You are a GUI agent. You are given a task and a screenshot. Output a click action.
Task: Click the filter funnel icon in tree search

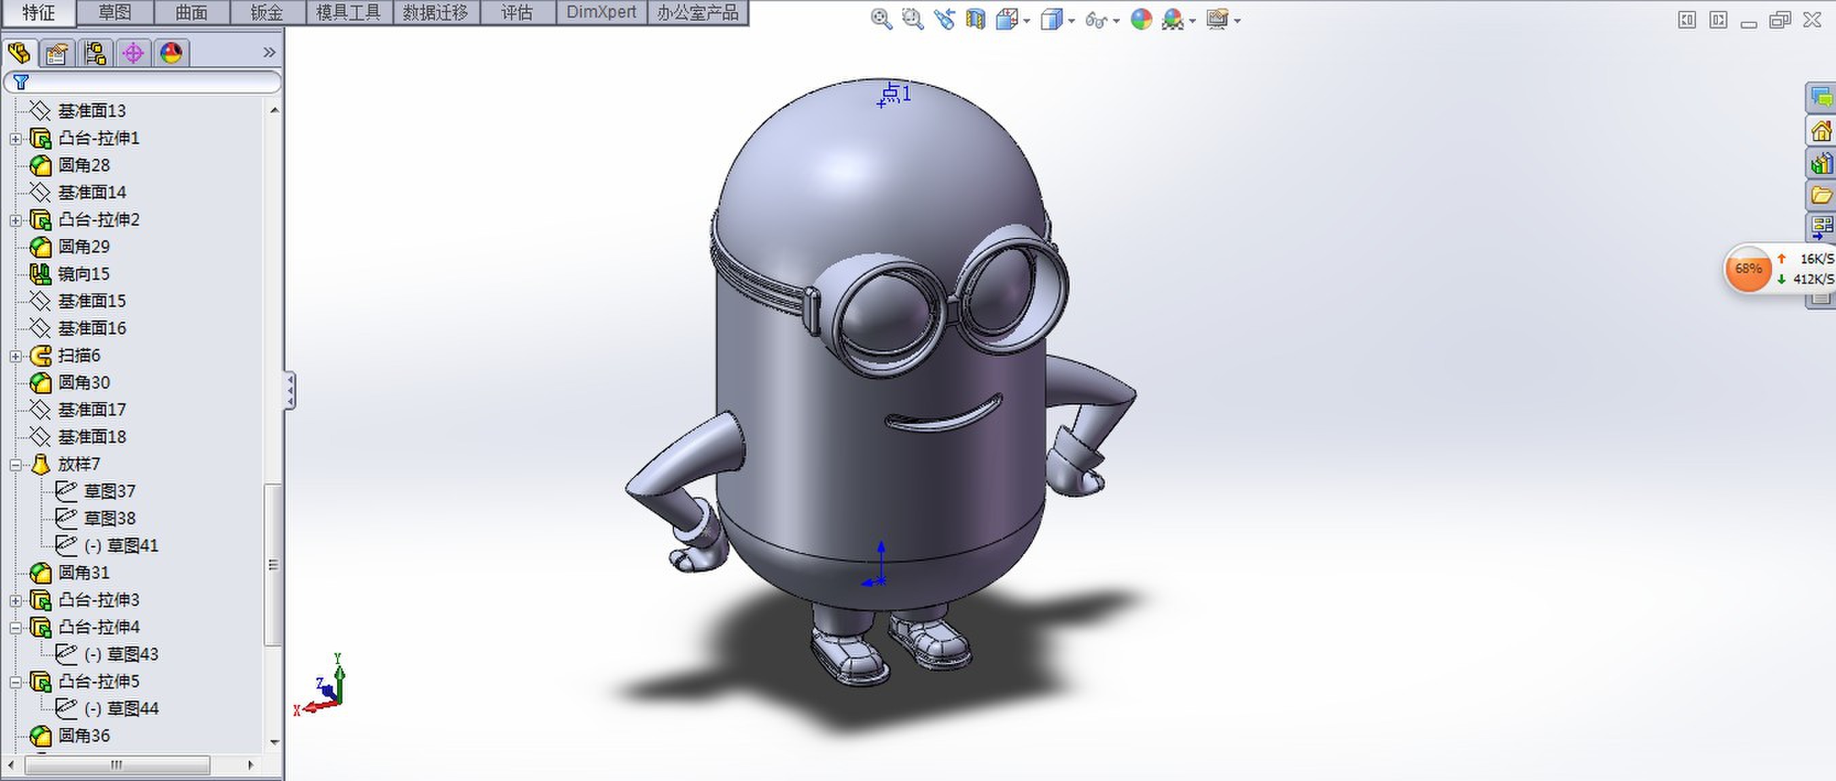point(21,83)
